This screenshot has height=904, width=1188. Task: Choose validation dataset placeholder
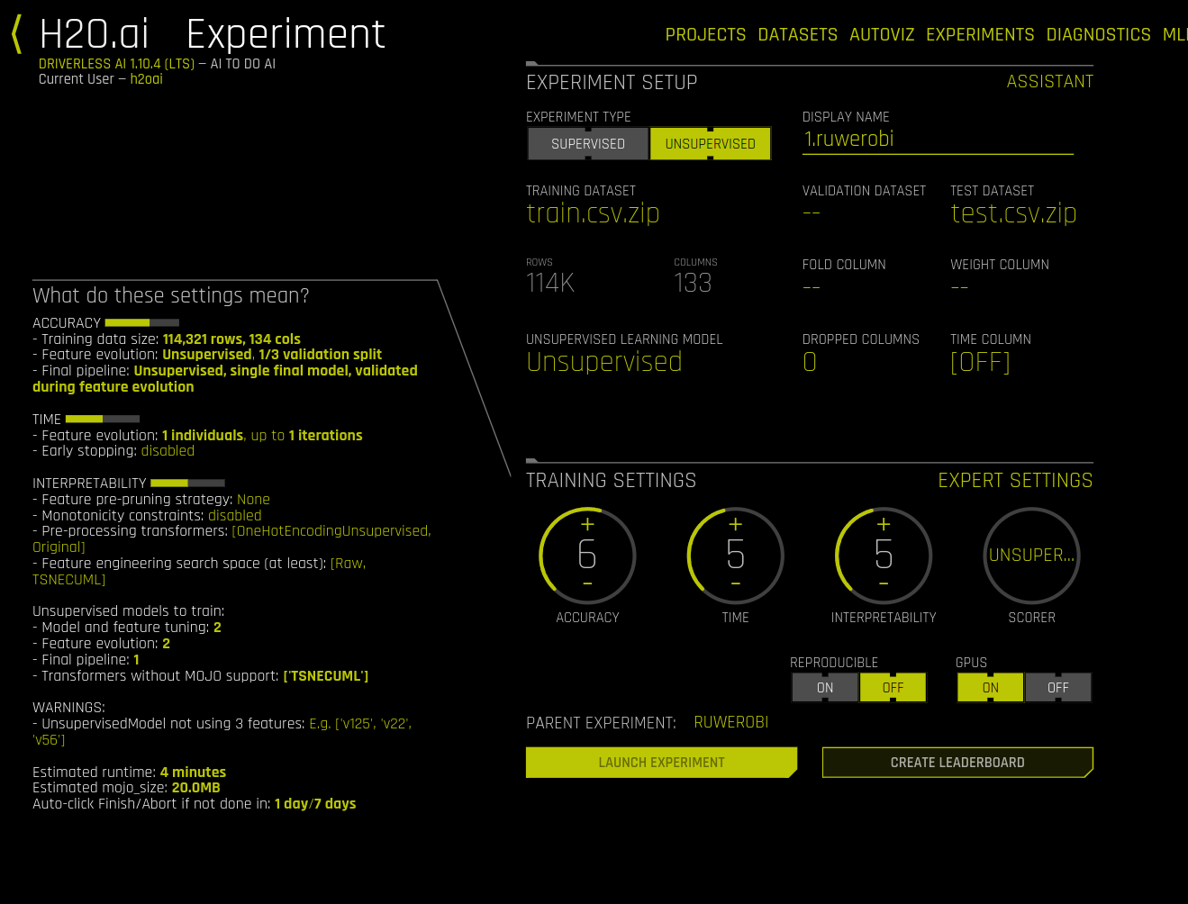[812, 213]
